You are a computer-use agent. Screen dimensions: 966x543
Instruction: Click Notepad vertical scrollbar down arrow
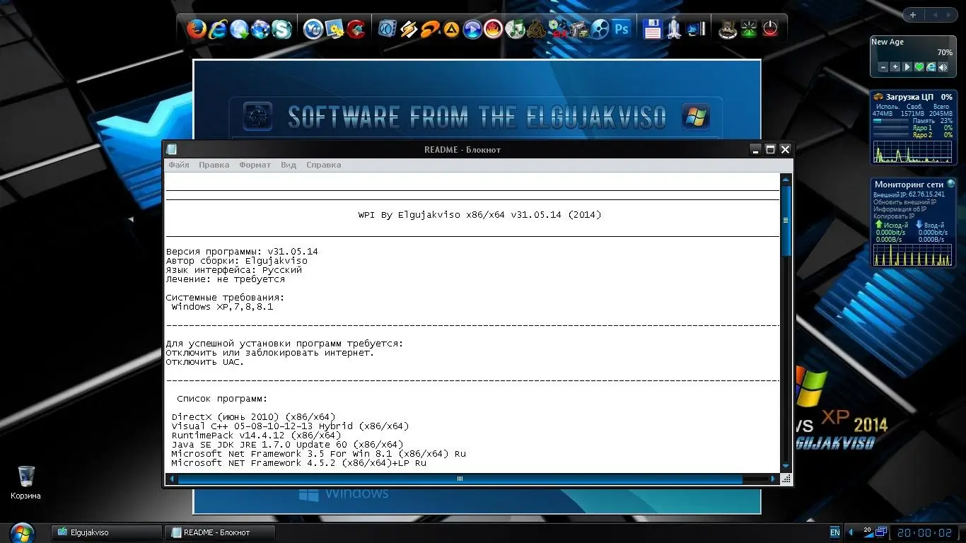(x=786, y=467)
